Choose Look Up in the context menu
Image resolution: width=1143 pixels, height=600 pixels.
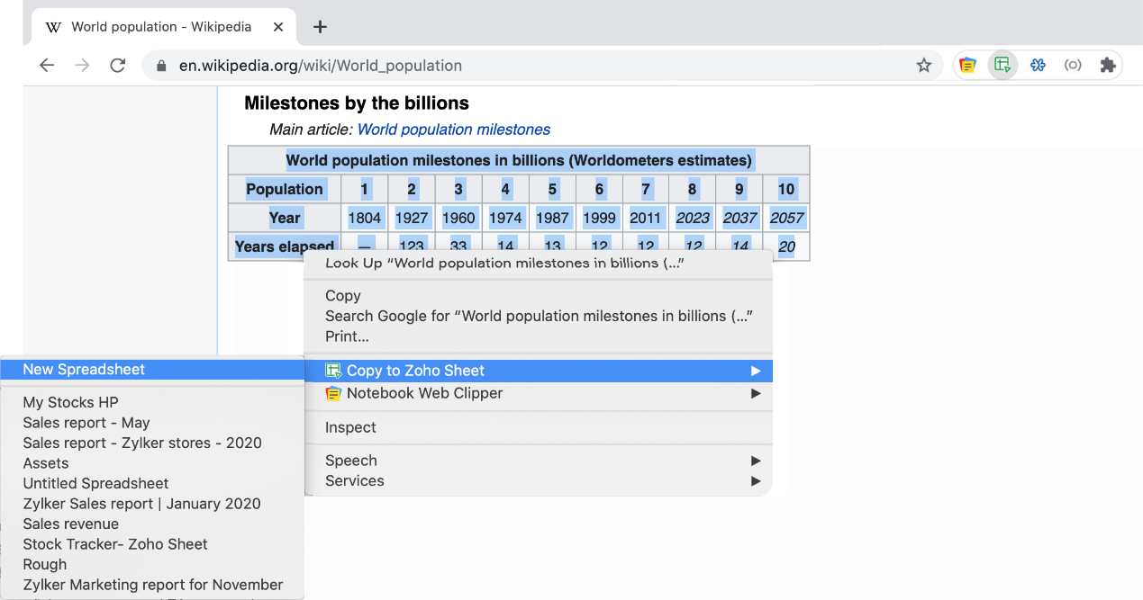point(538,264)
